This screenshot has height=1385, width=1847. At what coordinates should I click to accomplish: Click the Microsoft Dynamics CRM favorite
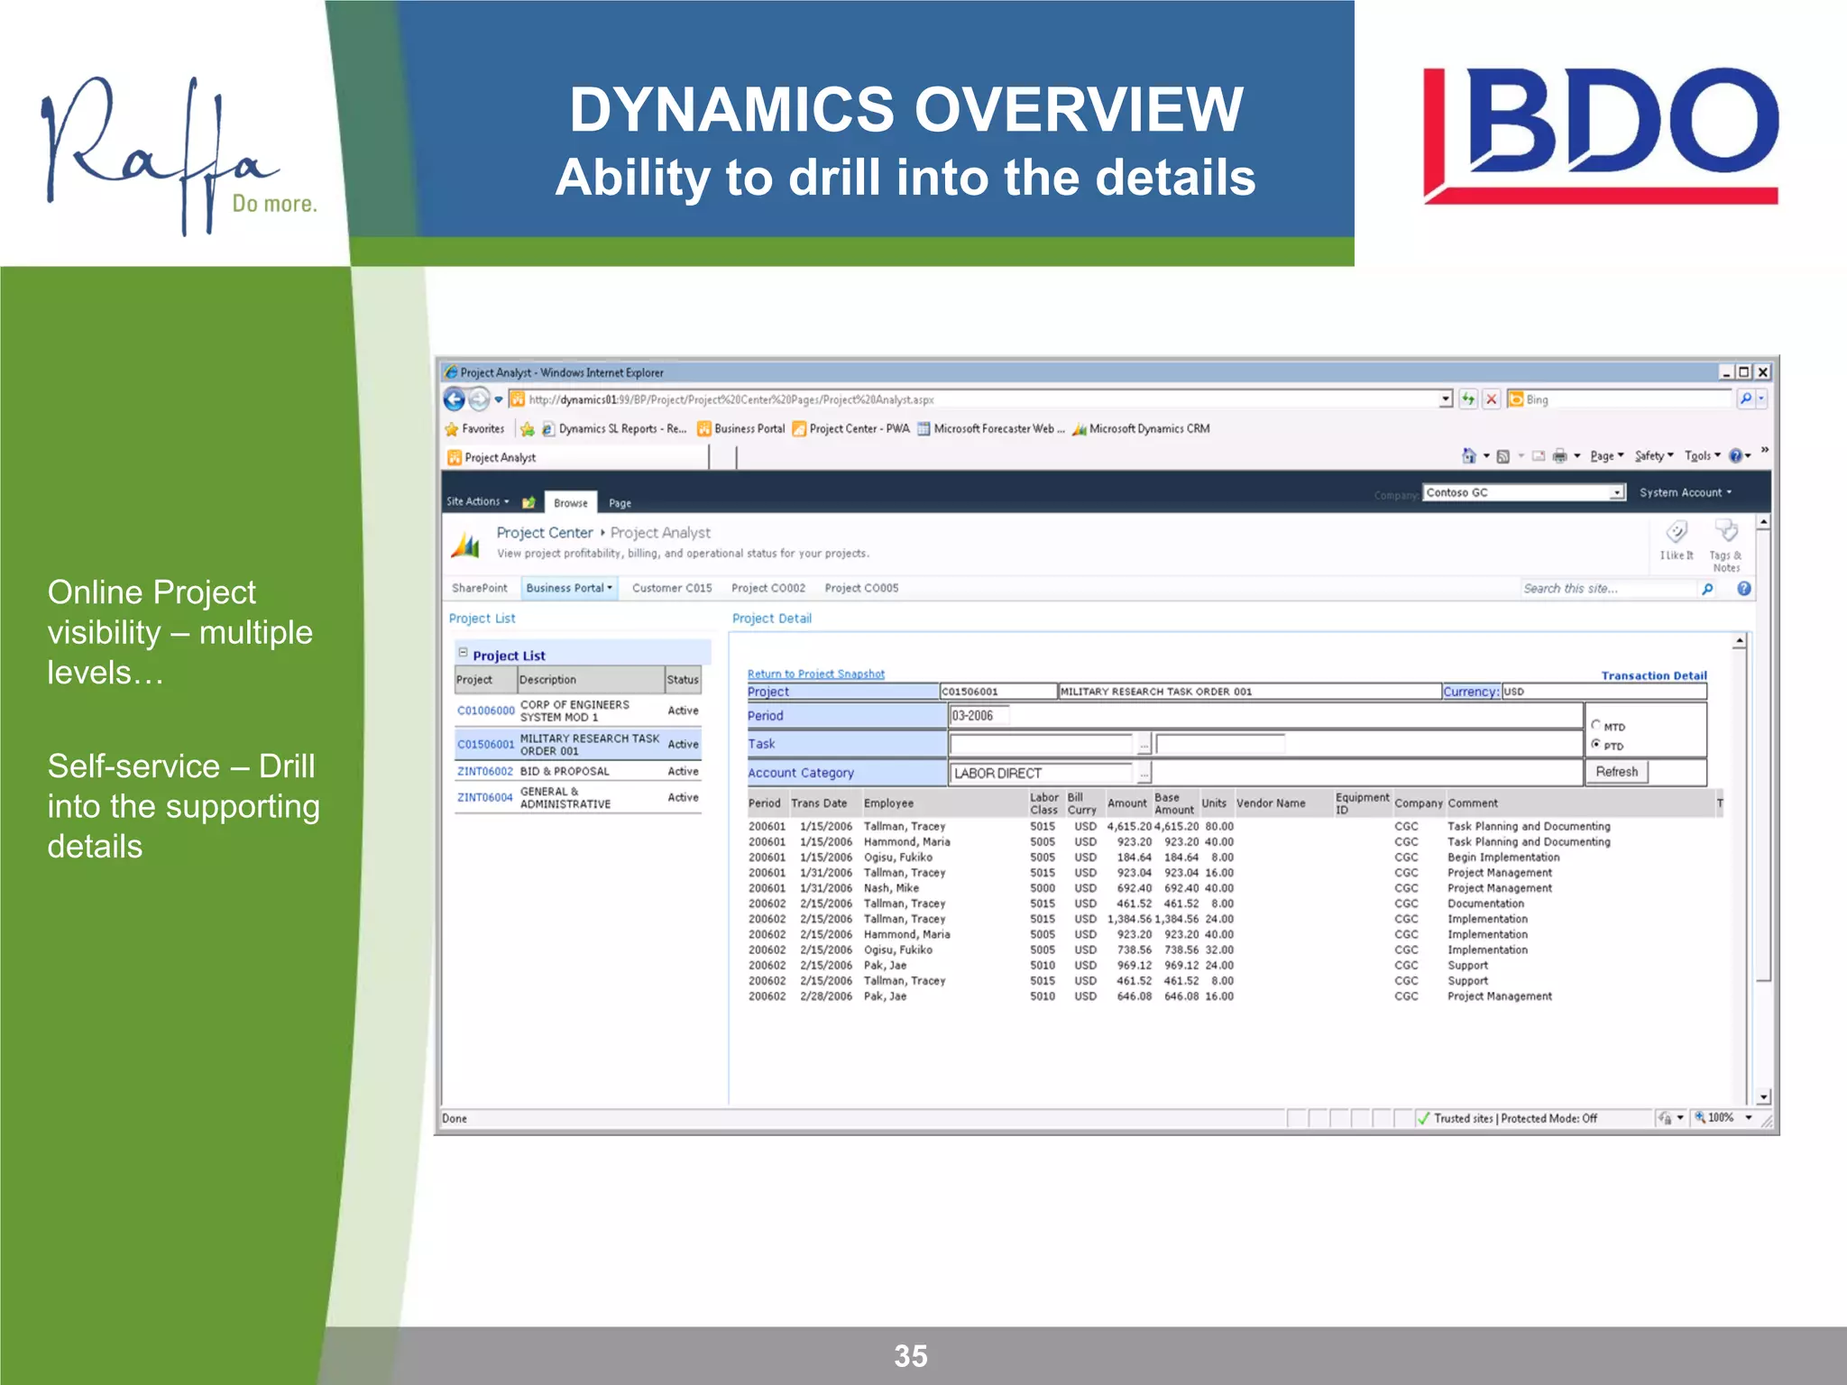click(1141, 429)
